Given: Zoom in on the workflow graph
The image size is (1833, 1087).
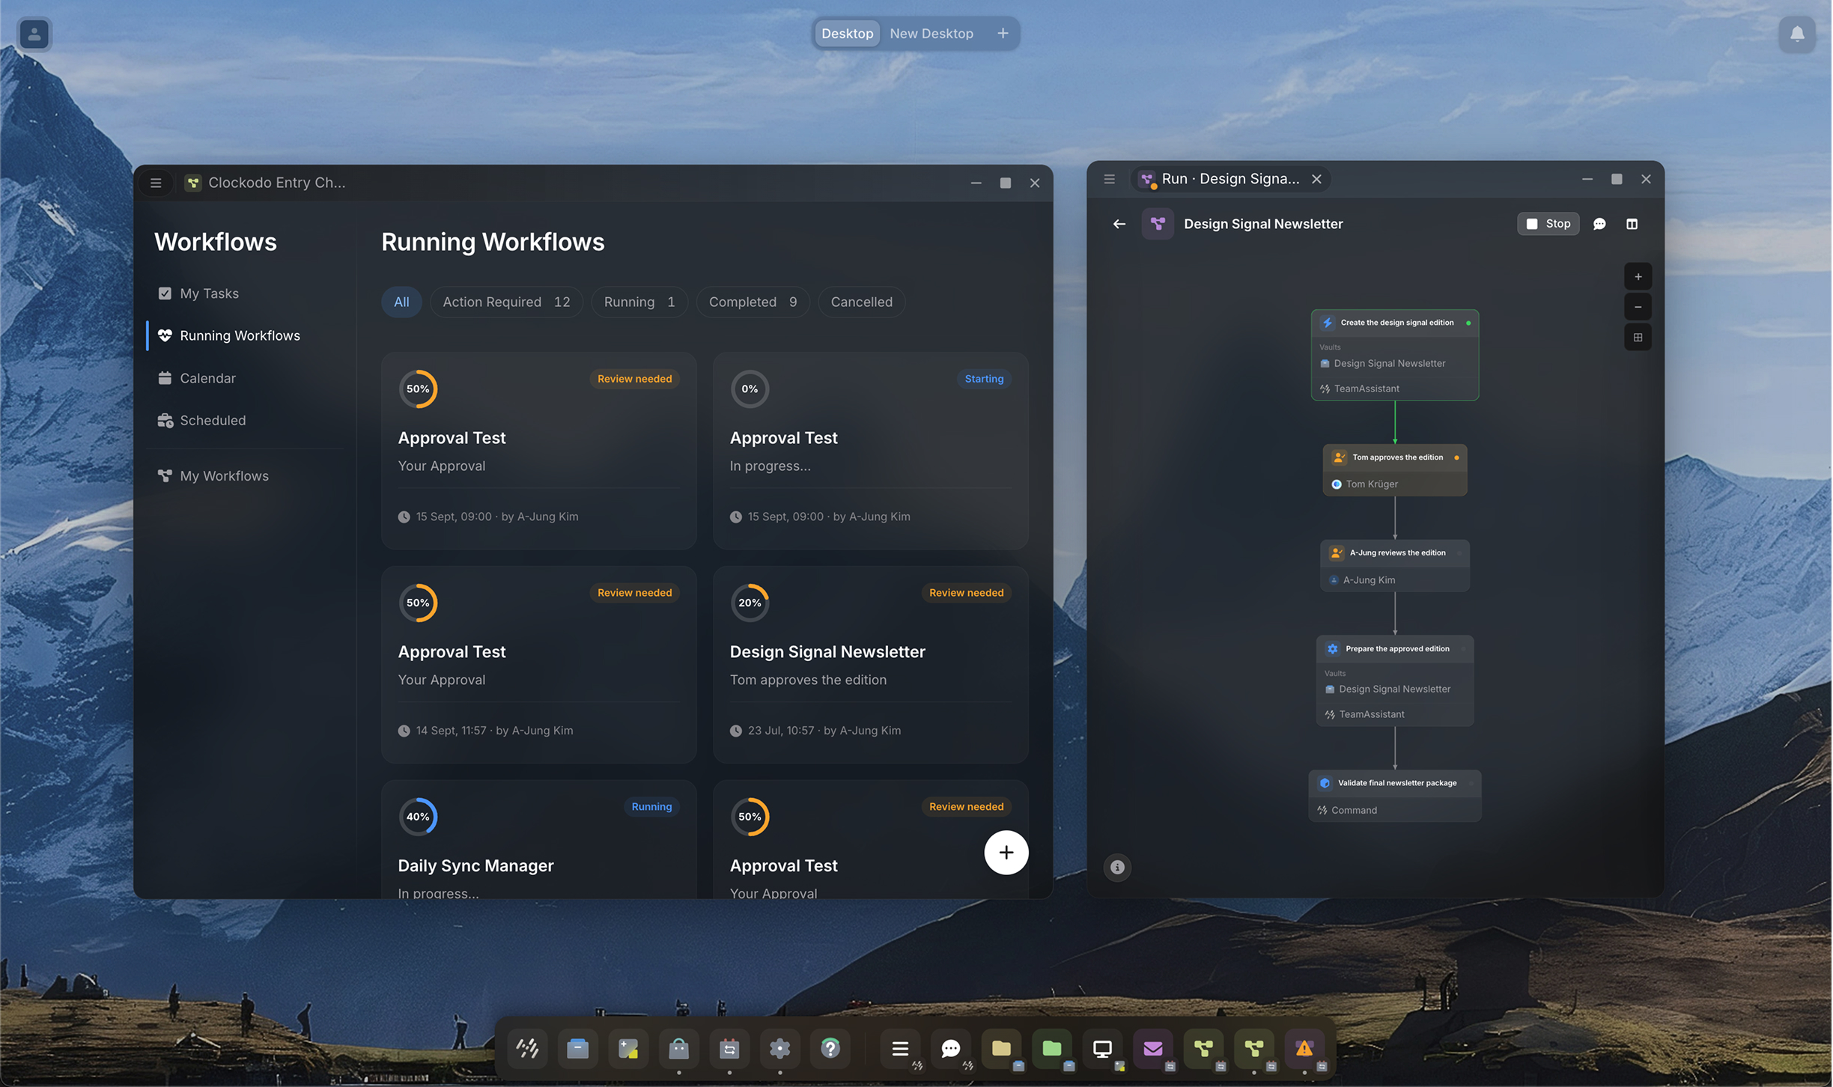Looking at the screenshot, I should pyautogui.click(x=1638, y=277).
